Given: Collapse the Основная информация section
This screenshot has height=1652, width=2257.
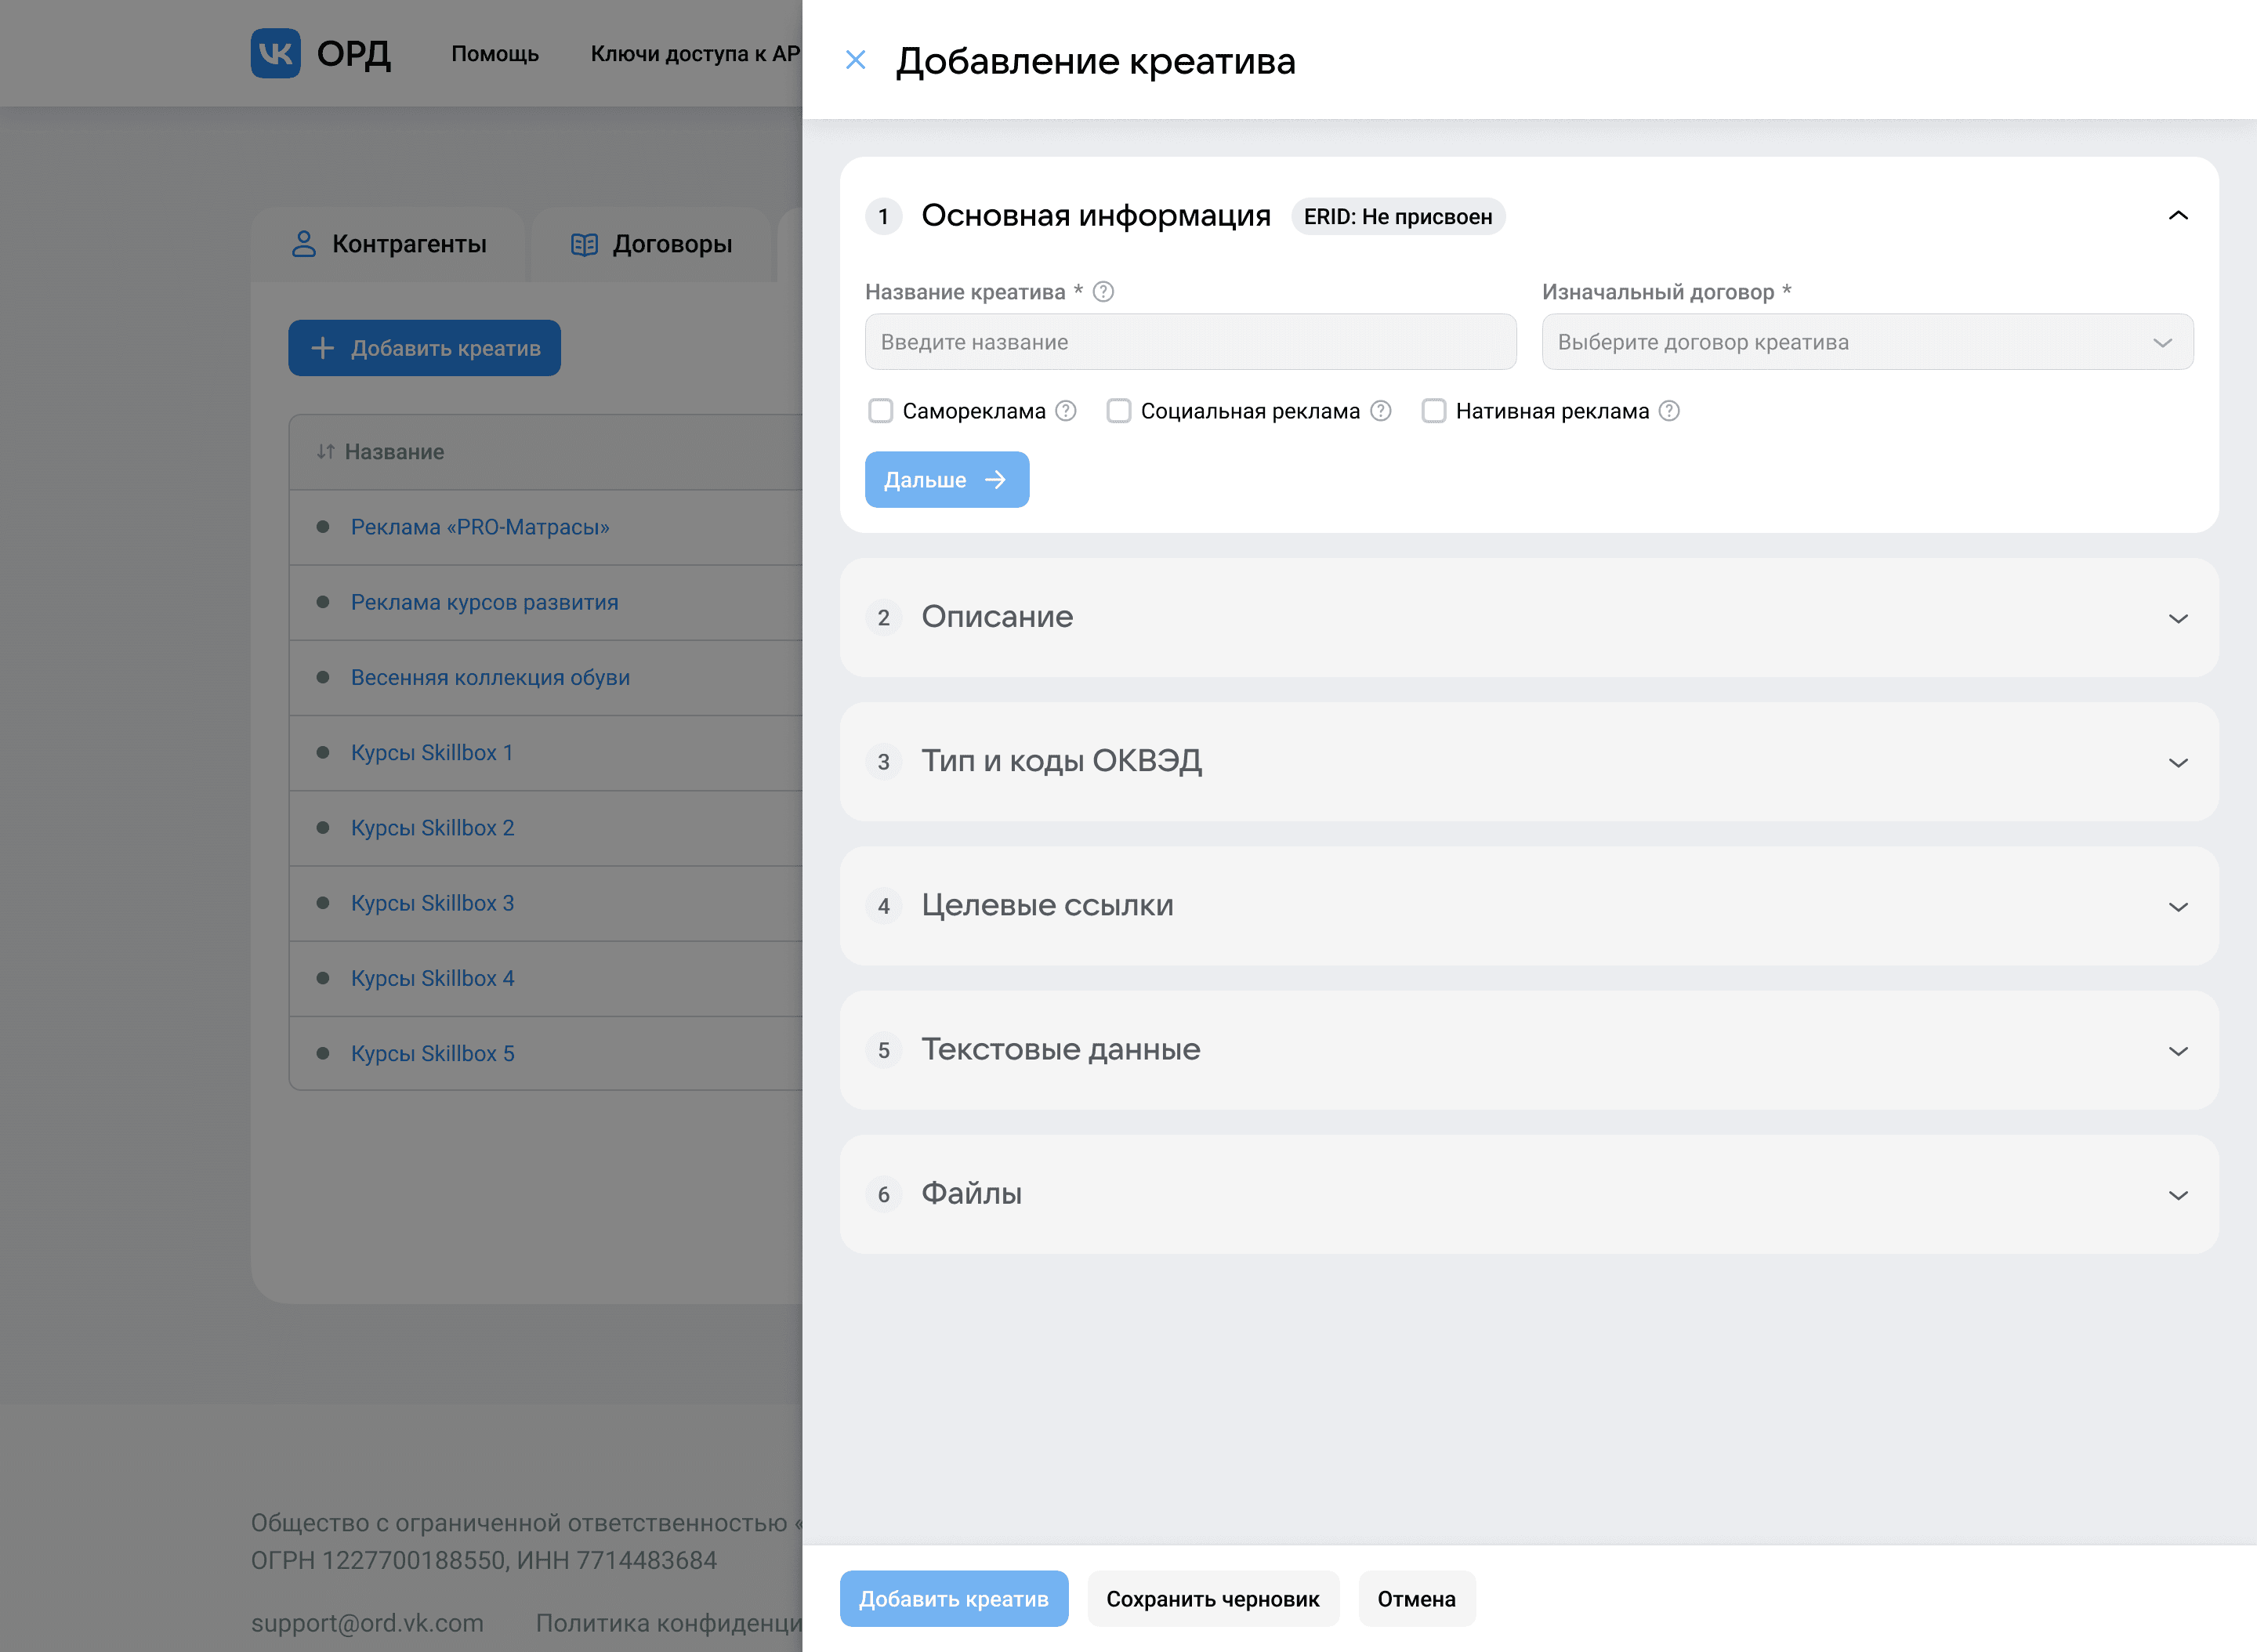Looking at the screenshot, I should [x=2177, y=216].
